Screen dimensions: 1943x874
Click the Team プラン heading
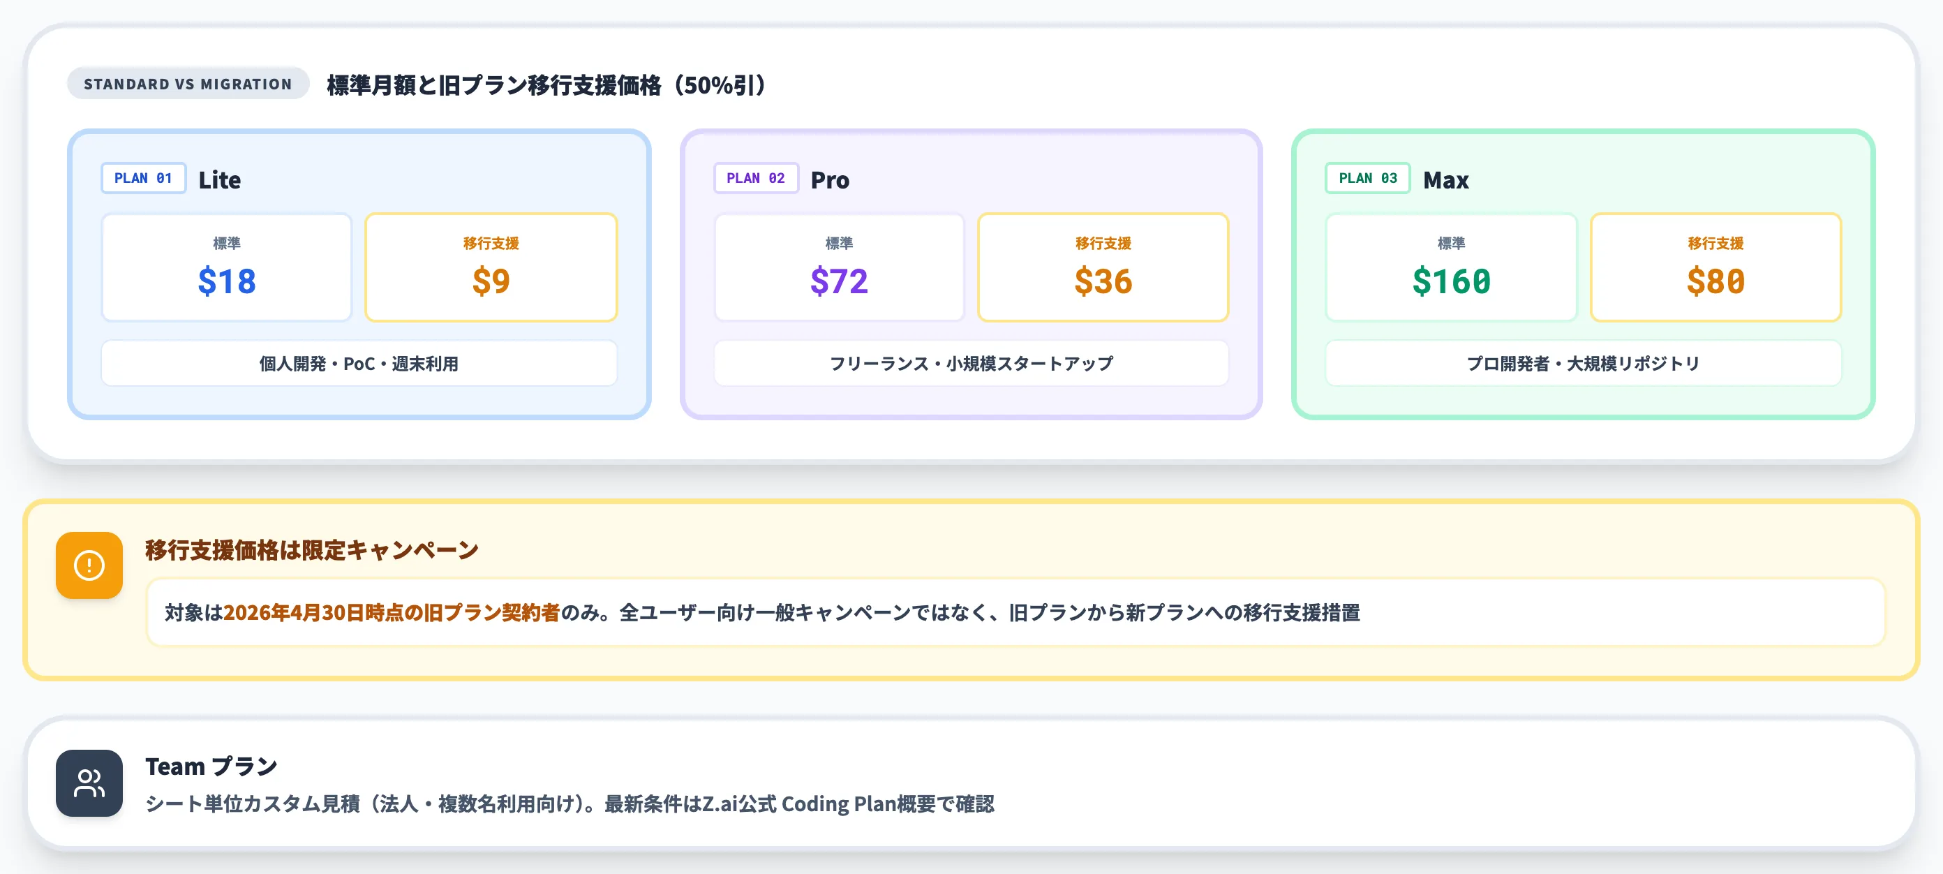(x=211, y=766)
